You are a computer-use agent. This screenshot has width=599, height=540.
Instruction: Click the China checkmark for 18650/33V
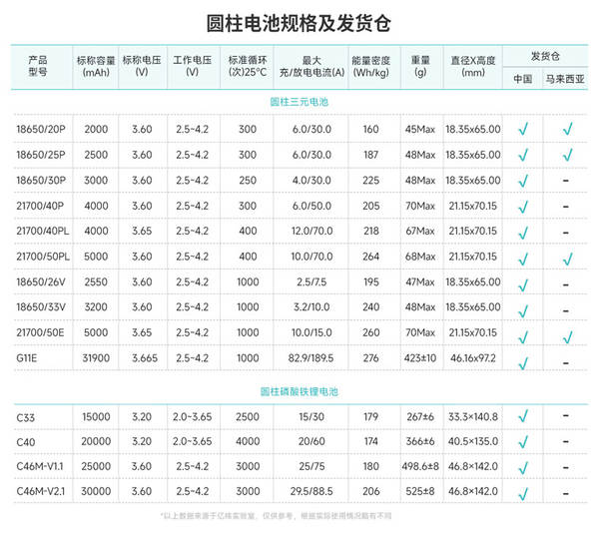tap(523, 310)
